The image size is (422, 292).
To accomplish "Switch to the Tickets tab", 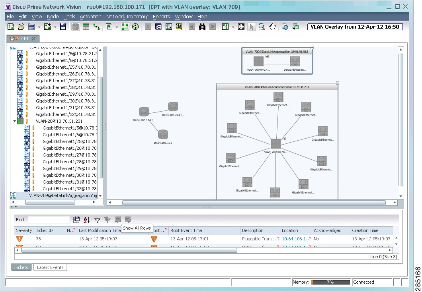I will pos(21,267).
